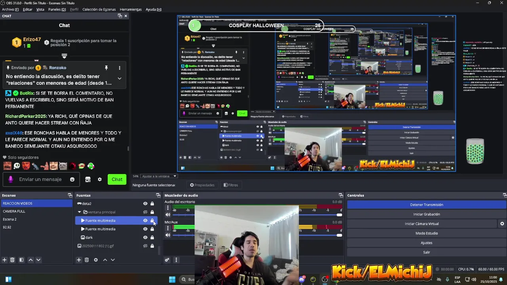
Task: Add a new source in Fuentes panel
Action: 79,260
